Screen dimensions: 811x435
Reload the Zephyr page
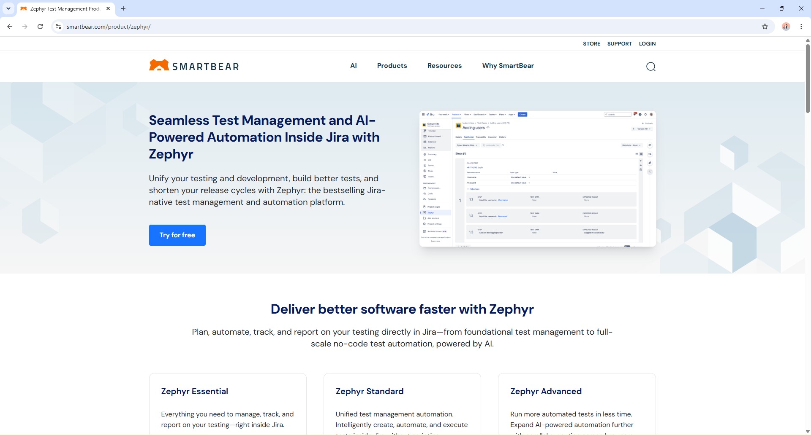coord(40,27)
